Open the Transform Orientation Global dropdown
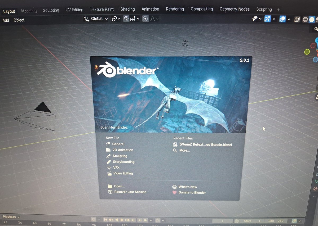Image resolution: width=318 pixels, height=226 pixels. (x=96, y=19)
